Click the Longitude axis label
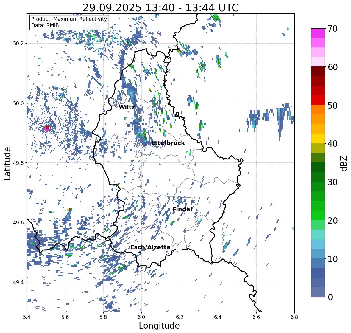 pos(159,325)
